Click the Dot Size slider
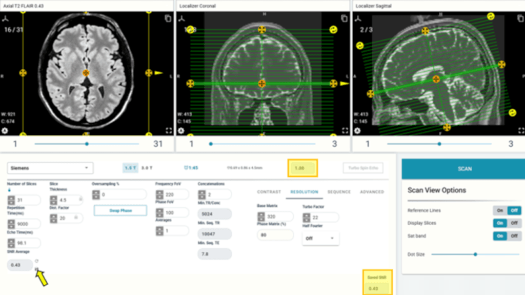This screenshot has width=525, height=295. point(475,254)
